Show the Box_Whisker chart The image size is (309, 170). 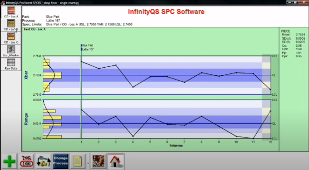tap(11, 51)
